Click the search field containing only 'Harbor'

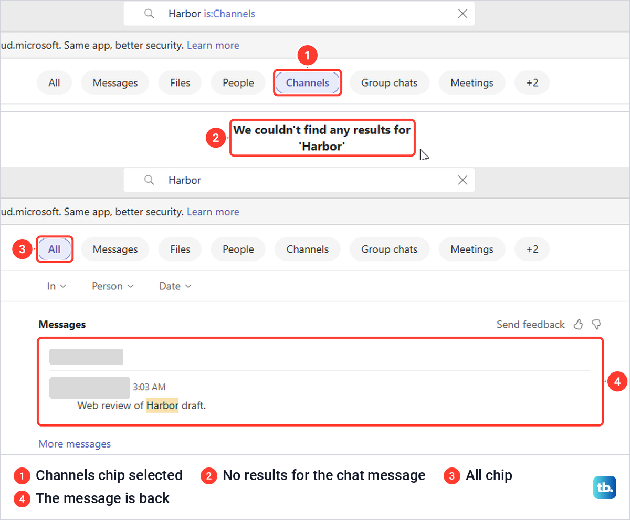click(x=299, y=180)
